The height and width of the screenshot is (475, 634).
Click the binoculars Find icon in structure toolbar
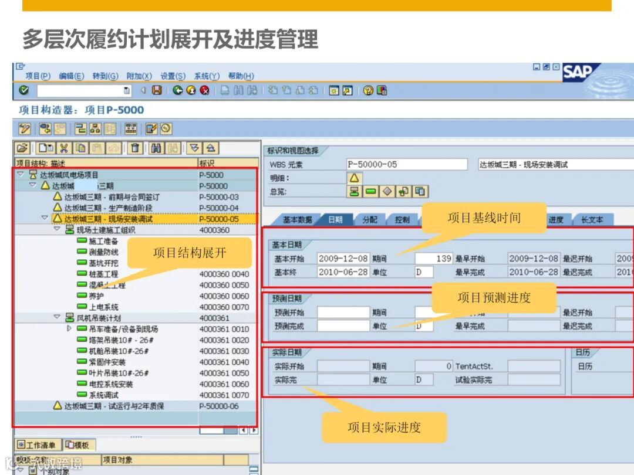tap(157, 148)
